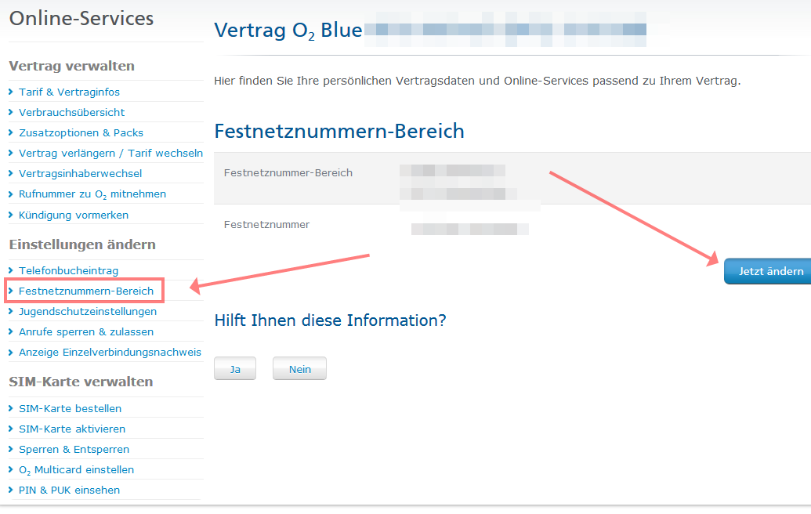Screen dimensions: 811x514
Task: Click chevron icon beside Telefonbucheintrag
Action: coord(11,270)
